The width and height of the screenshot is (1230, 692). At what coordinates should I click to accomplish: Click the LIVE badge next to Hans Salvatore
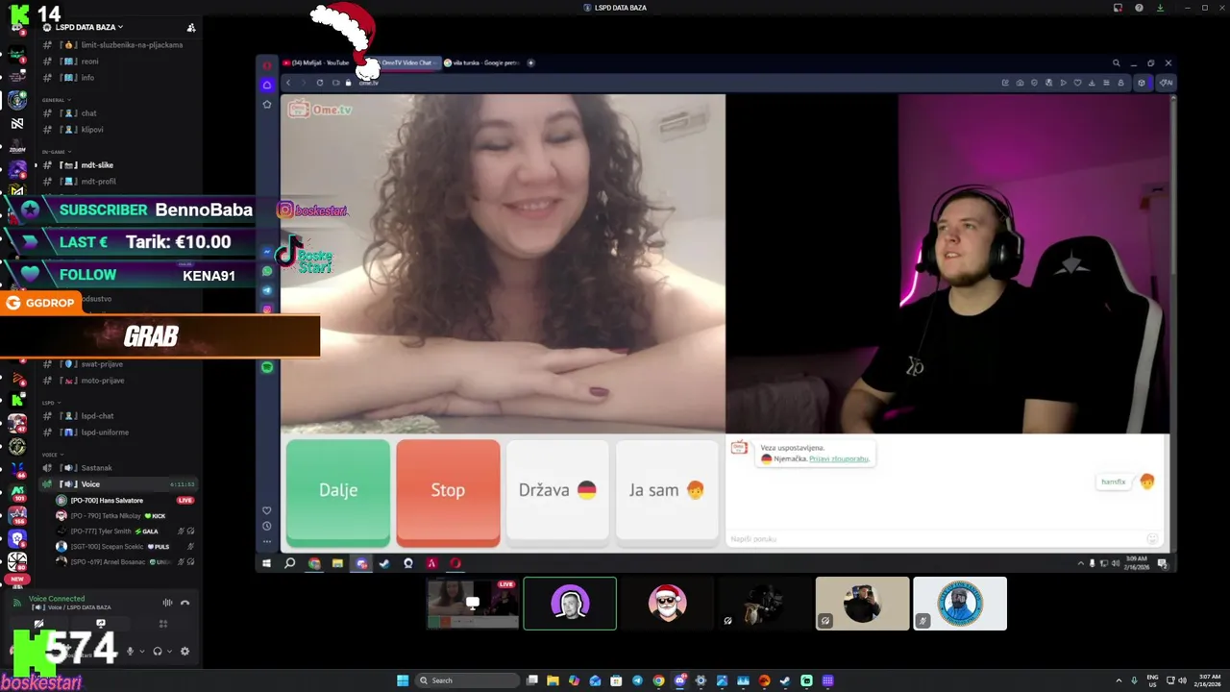[x=185, y=501]
